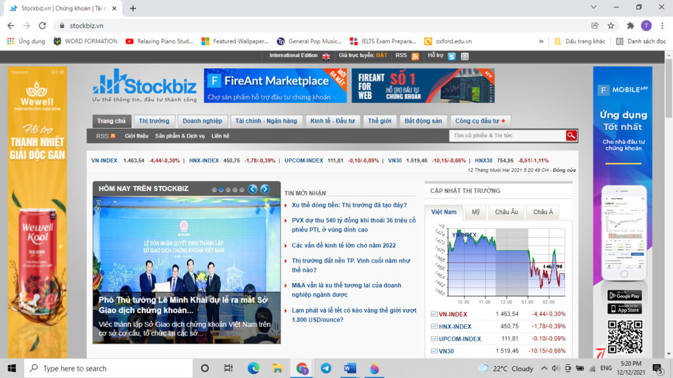Open Sản phẩm & Dịch vụ link
Screen dimensions: 673x378
tap(180, 136)
